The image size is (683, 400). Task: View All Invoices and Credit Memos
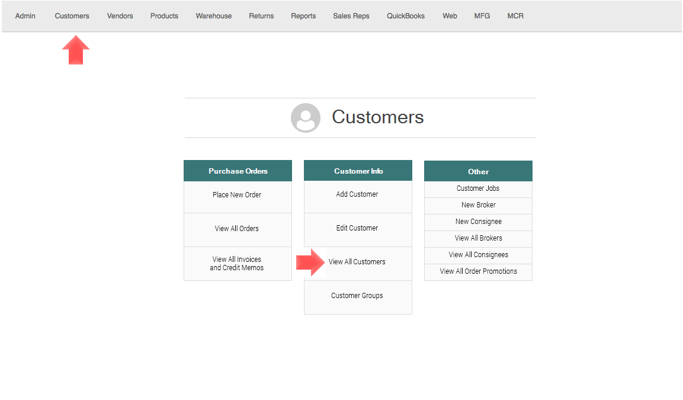click(237, 264)
